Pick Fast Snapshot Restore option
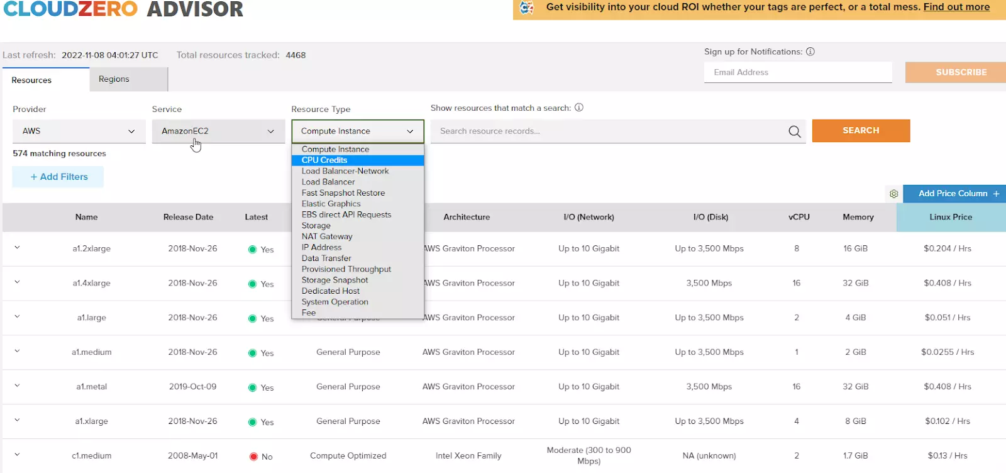 [x=358, y=193]
